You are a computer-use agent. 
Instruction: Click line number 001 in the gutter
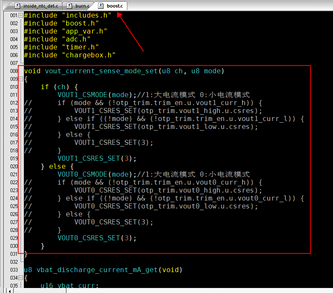(x=14, y=15)
